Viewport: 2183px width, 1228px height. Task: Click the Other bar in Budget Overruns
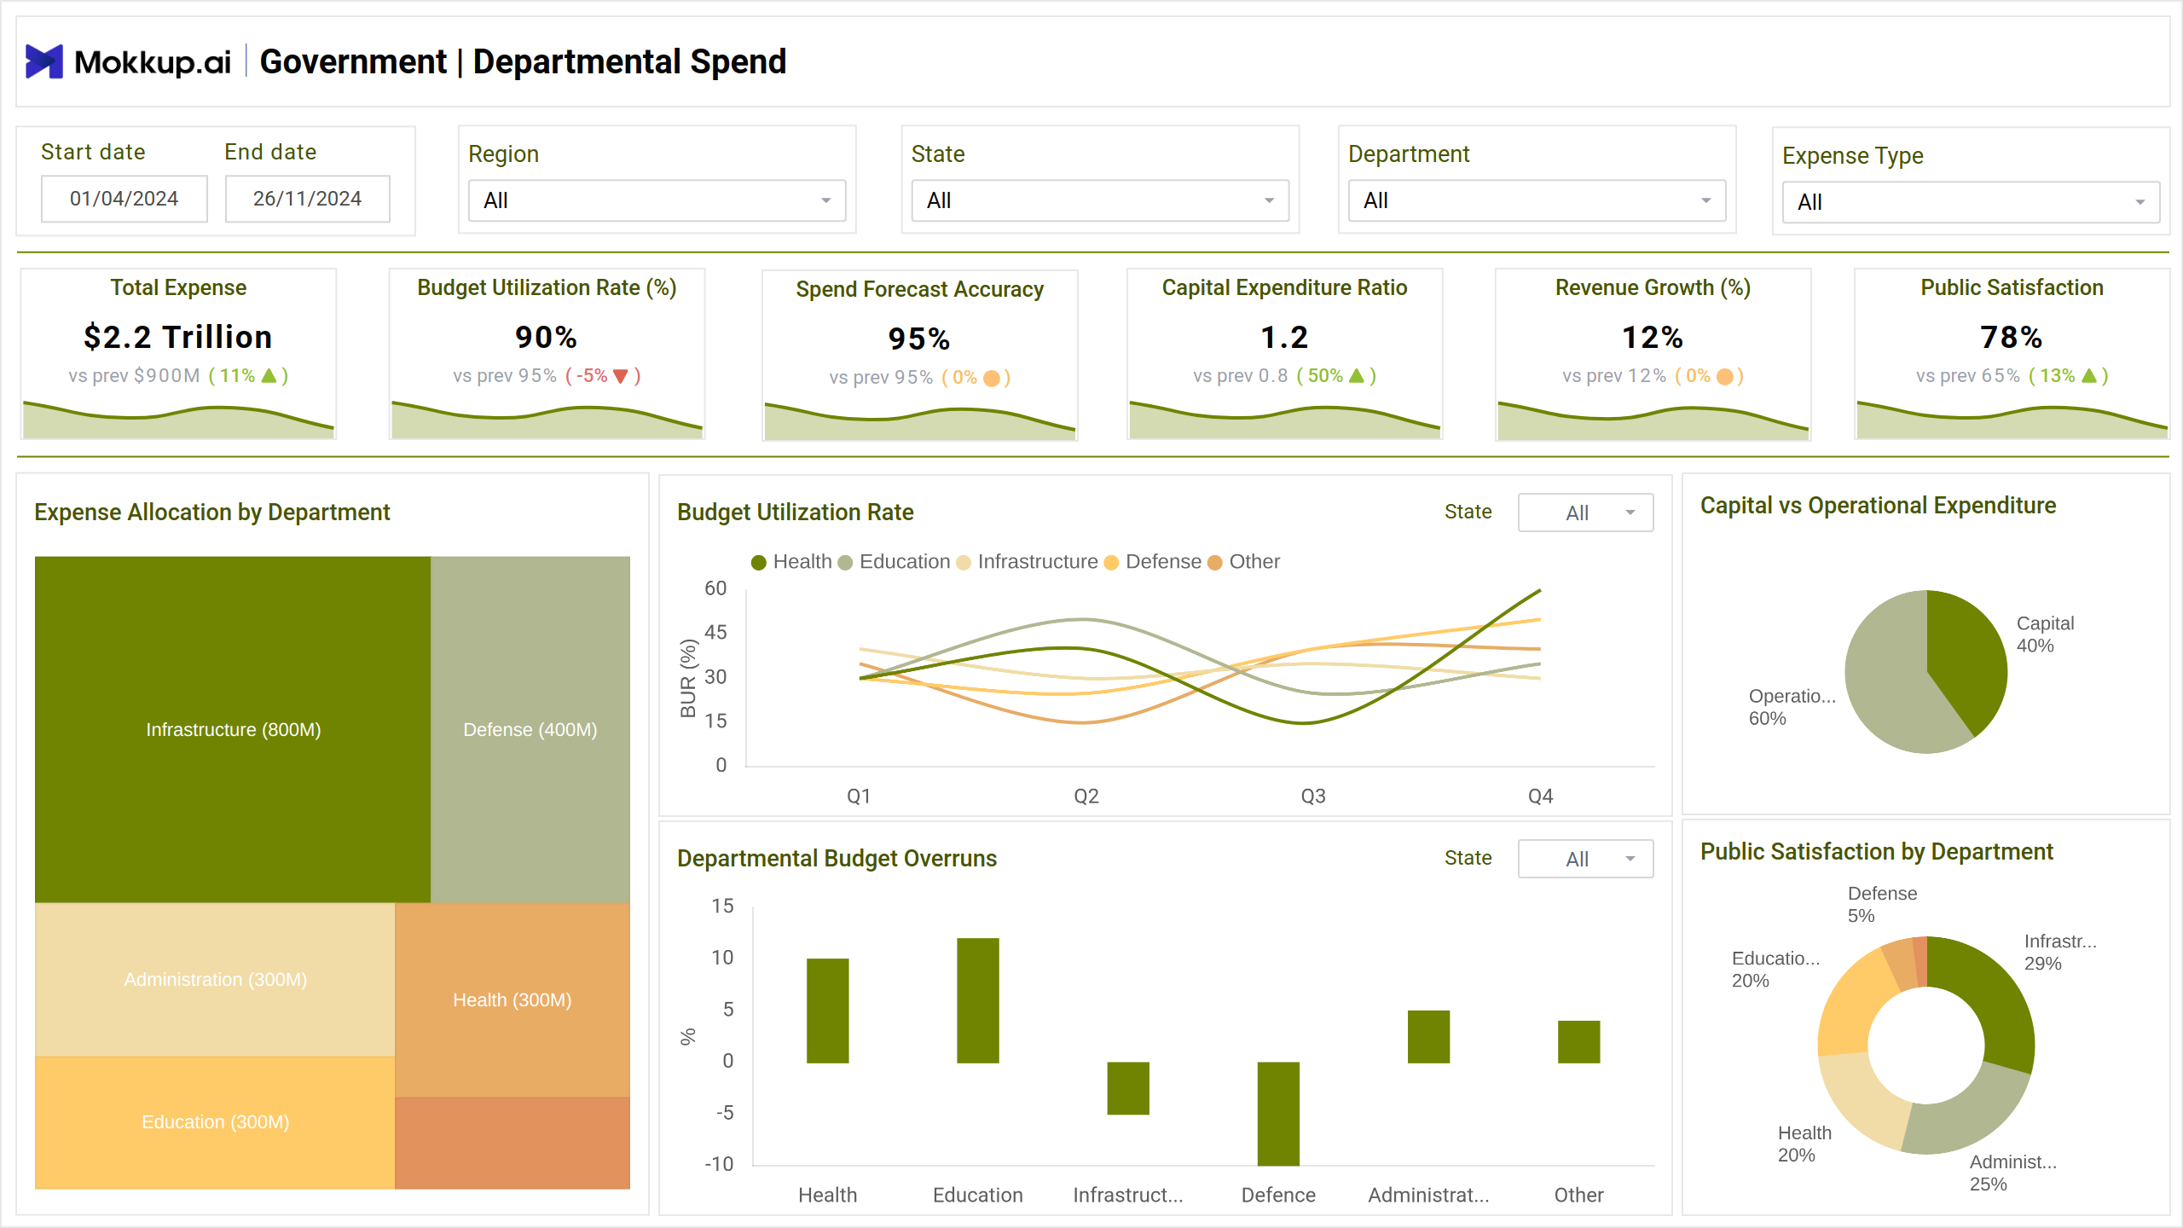click(x=1578, y=1042)
